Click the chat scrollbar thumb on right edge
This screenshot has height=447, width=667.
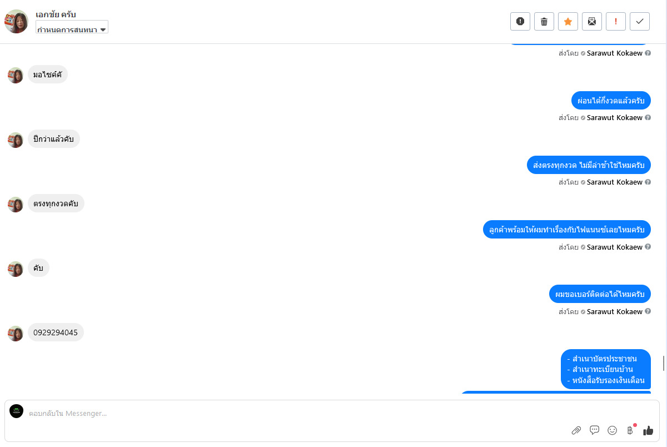click(x=663, y=364)
